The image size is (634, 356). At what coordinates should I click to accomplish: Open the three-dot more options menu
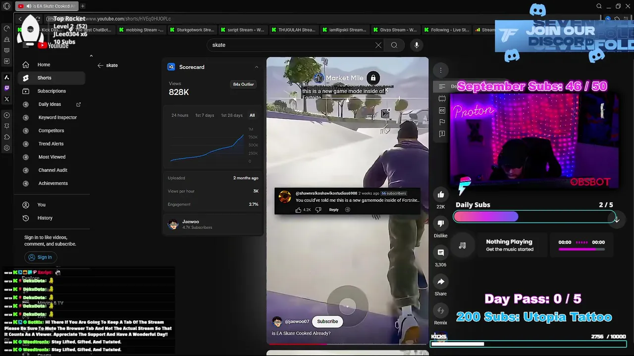click(441, 70)
